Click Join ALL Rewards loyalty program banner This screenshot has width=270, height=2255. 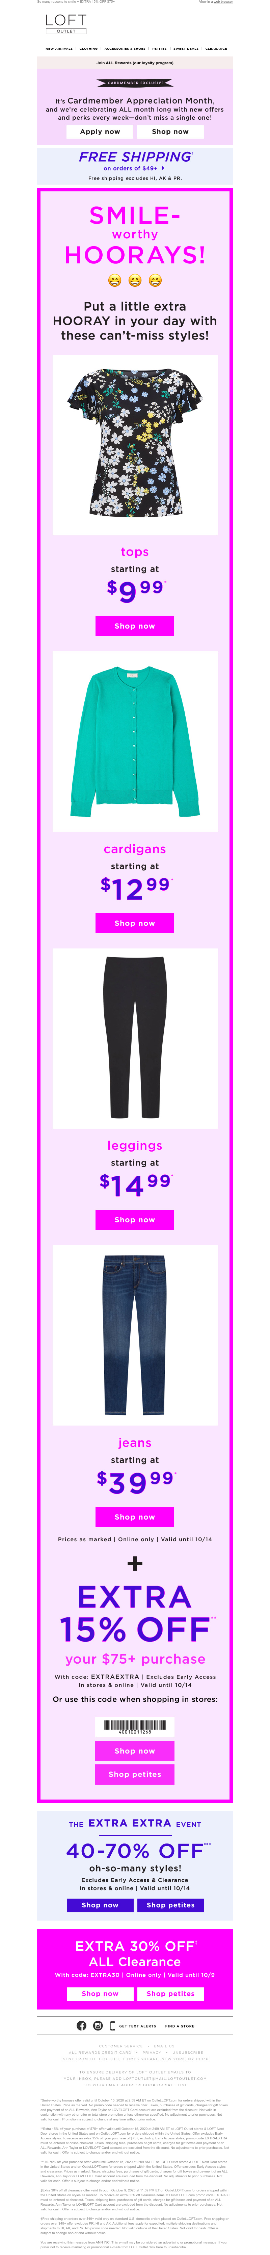point(135,63)
